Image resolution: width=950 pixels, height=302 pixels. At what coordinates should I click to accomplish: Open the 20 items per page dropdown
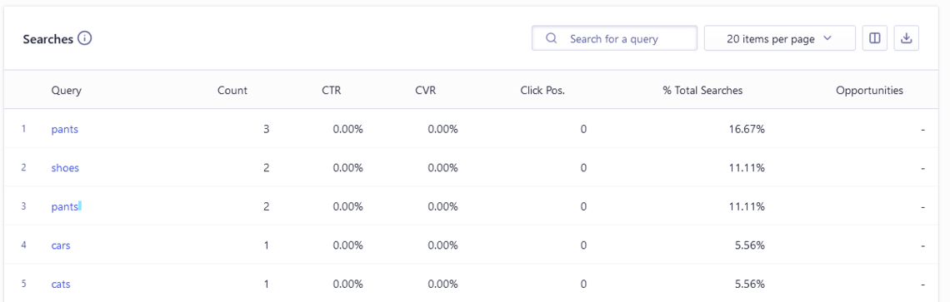point(780,38)
